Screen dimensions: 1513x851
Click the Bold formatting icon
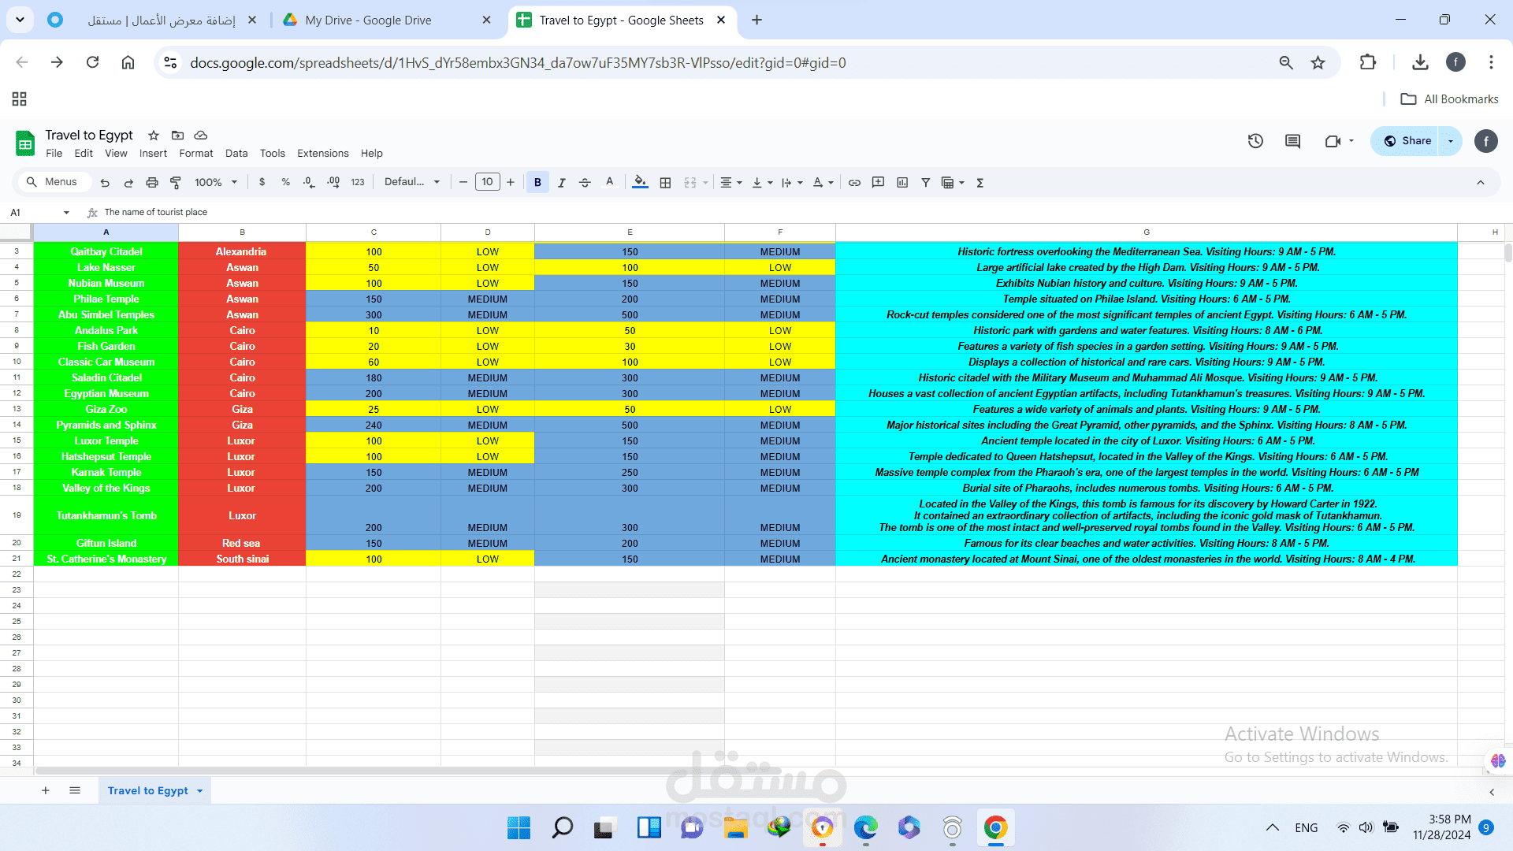[537, 183]
